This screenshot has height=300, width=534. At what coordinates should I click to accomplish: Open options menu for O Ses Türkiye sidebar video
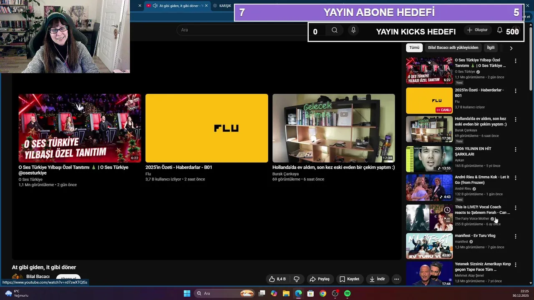pyautogui.click(x=516, y=61)
